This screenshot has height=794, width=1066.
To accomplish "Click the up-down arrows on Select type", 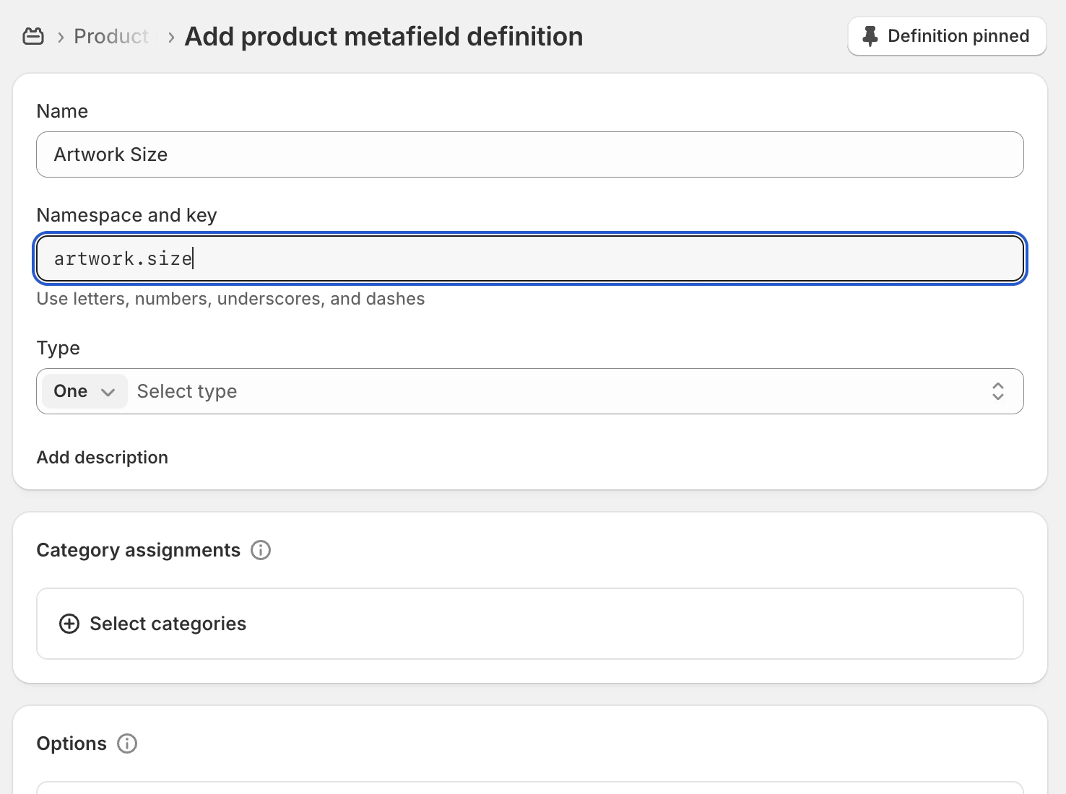I will pyautogui.click(x=998, y=391).
